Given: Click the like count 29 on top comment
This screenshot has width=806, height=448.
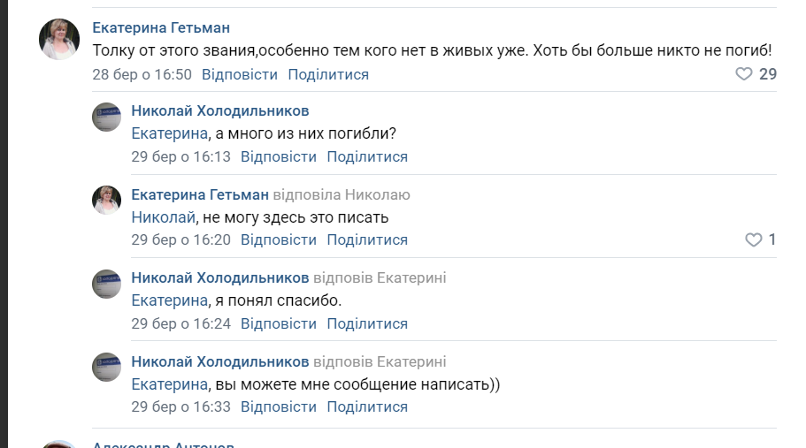Looking at the screenshot, I should (768, 74).
